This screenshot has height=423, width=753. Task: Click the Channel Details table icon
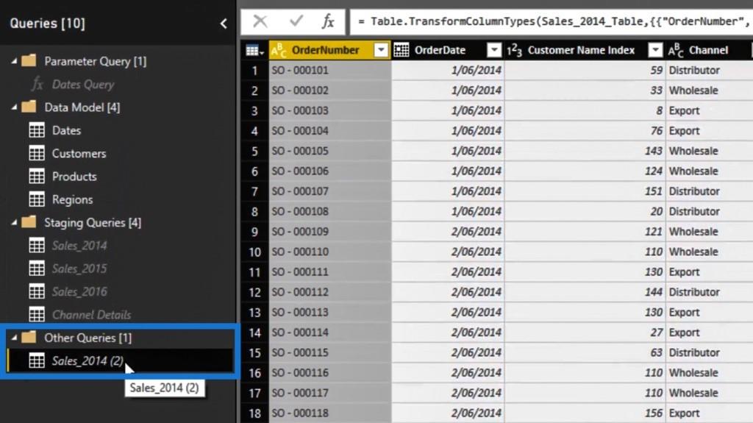(x=37, y=314)
